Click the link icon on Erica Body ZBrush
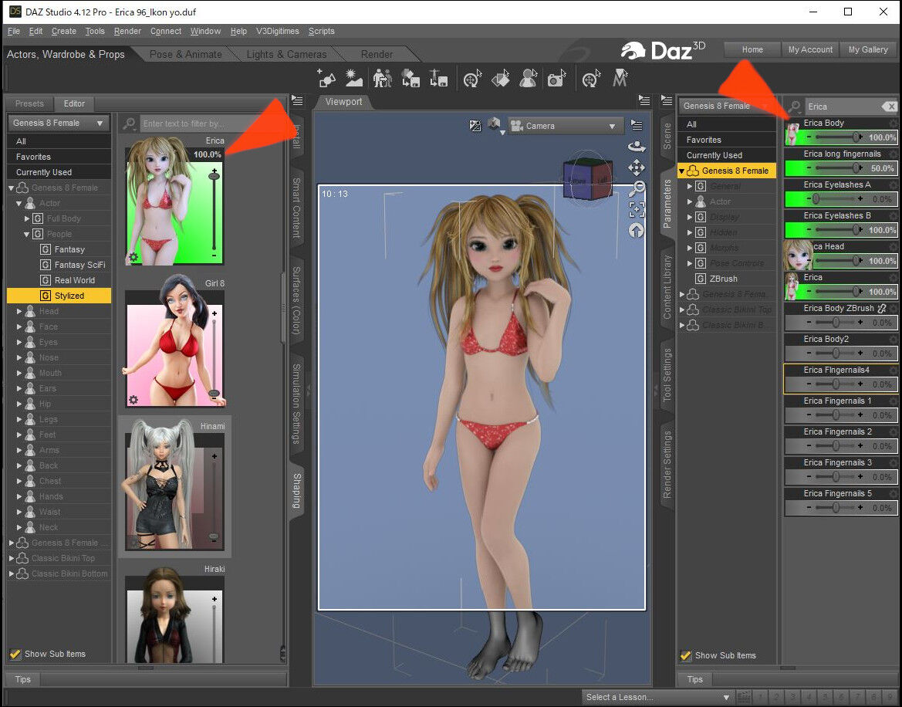The height and width of the screenshot is (707, 902). coord(881,308)
